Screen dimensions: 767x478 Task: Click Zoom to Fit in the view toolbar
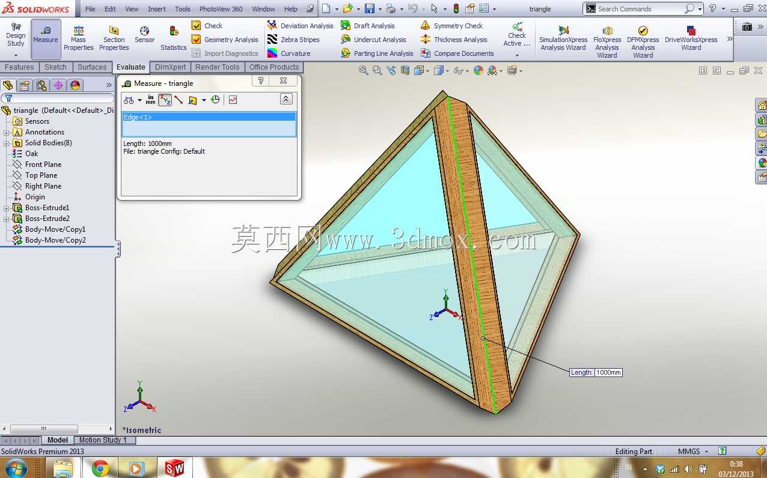tap(364, 70)
